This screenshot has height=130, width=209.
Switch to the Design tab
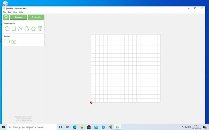[x=19, y=17]
